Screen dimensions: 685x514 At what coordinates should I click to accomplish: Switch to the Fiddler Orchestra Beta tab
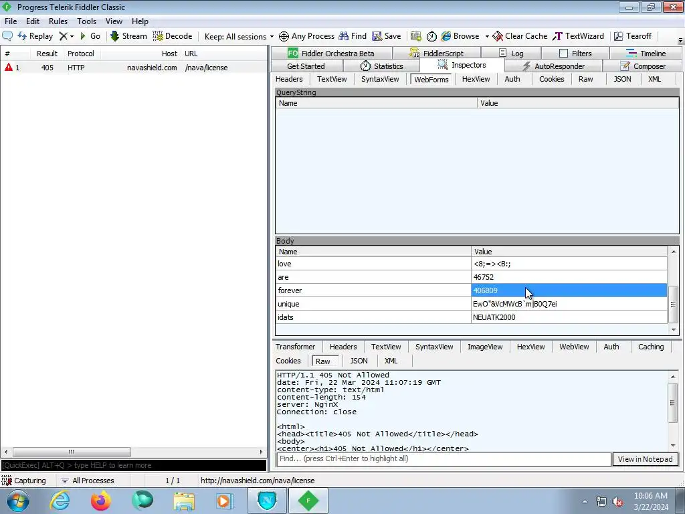pos(331,54)
